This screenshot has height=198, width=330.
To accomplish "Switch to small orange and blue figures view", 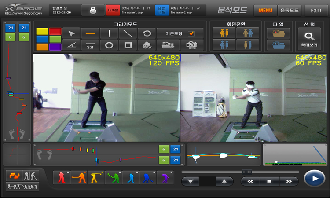I will pyautogui.click(x=248, y=45).
